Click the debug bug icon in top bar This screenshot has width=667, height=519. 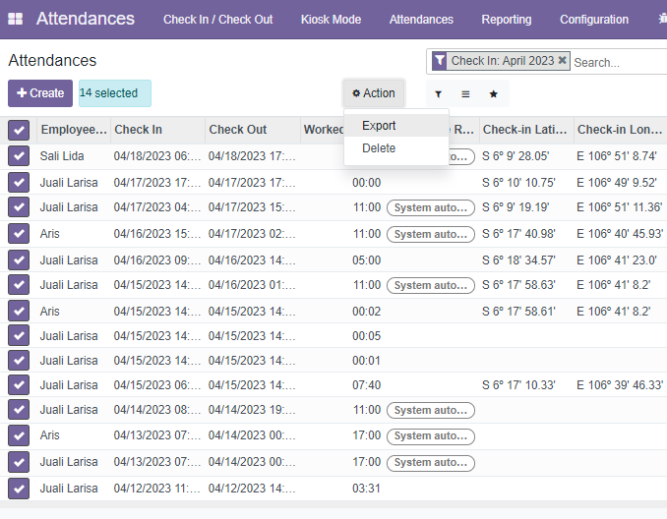coord(662,19)
